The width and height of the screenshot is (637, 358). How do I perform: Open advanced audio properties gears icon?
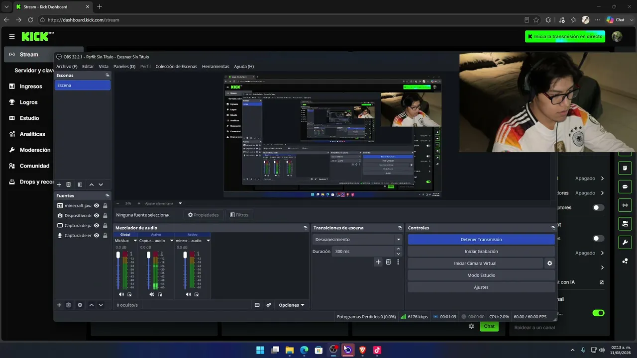pos(269,305)
